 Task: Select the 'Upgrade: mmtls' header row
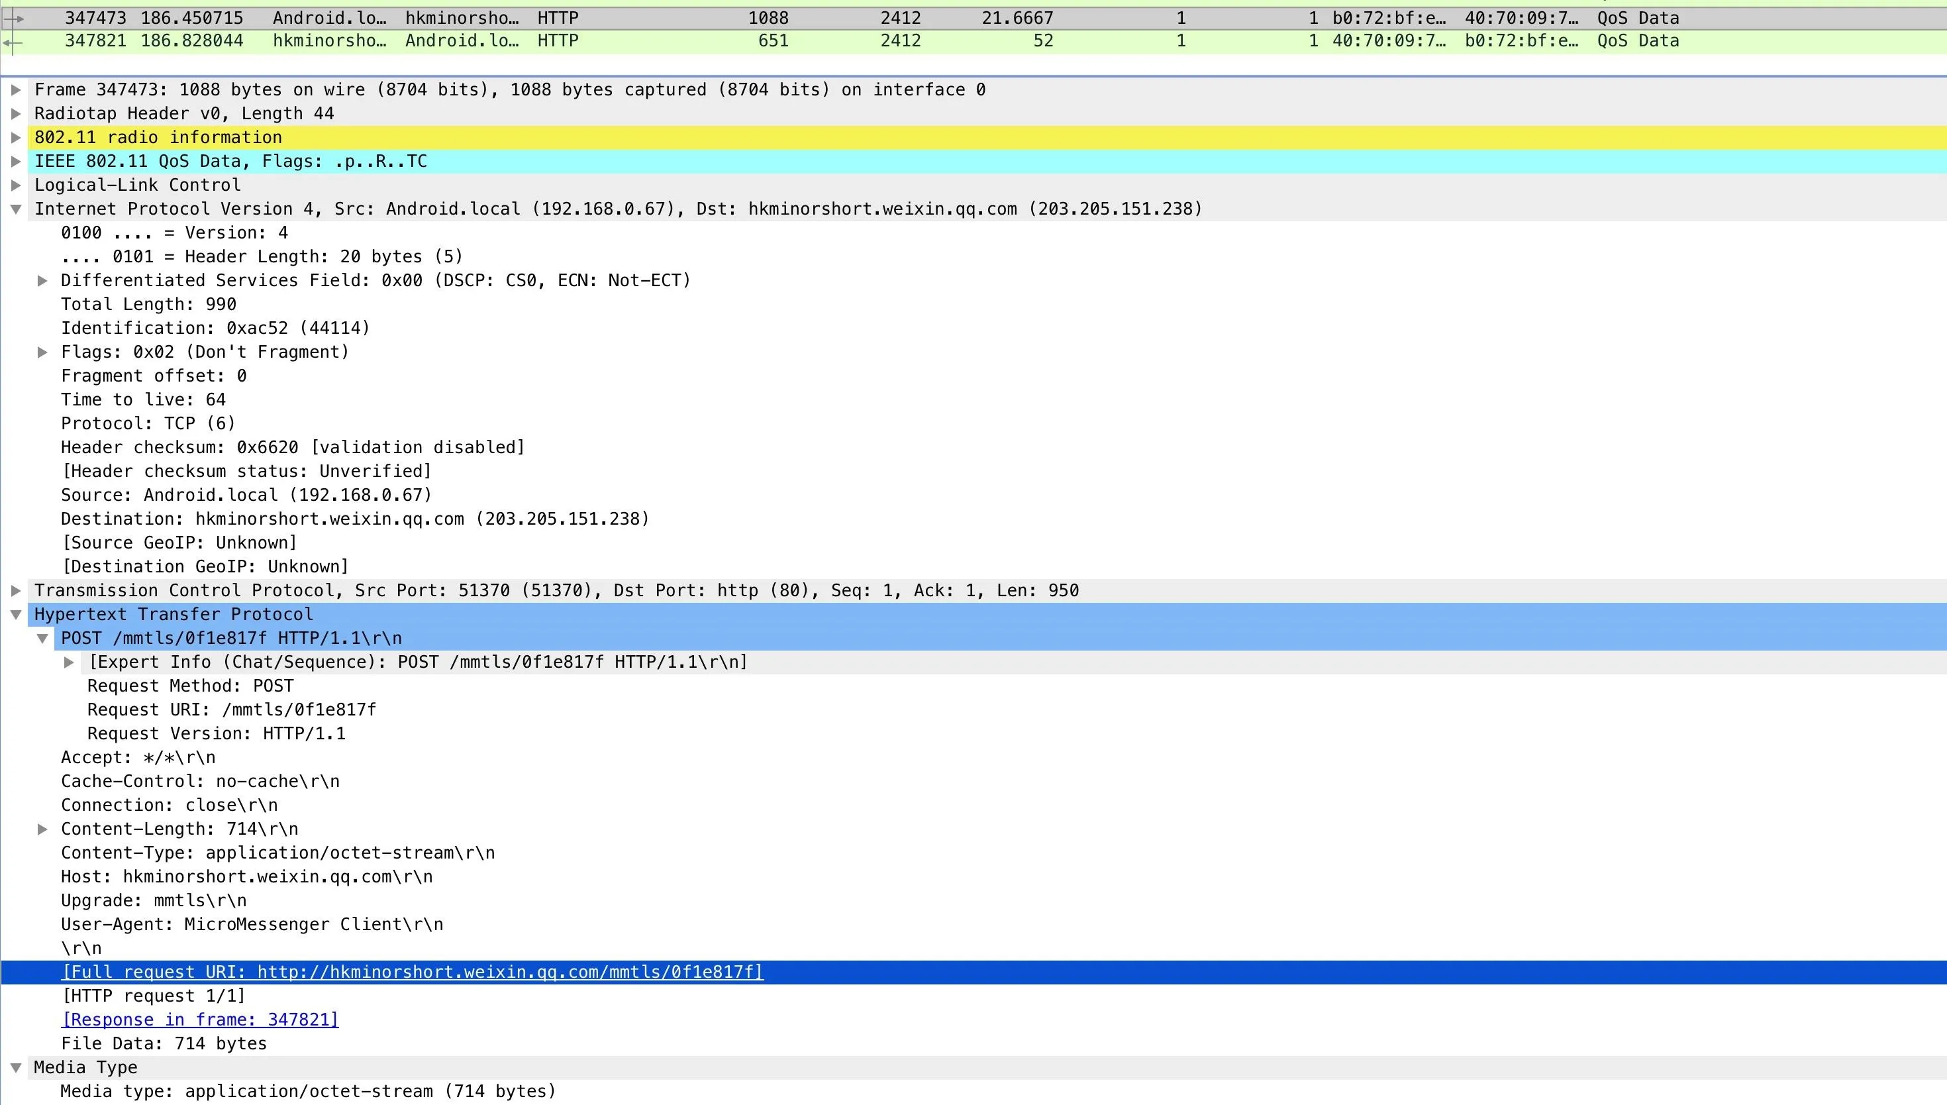click(x=154, y=901)
